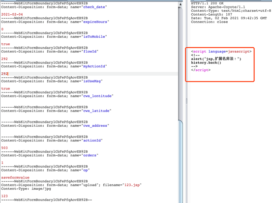Click the splitter handle between request and response
This screenshot has height=203, width=272.
coord(186,101)
